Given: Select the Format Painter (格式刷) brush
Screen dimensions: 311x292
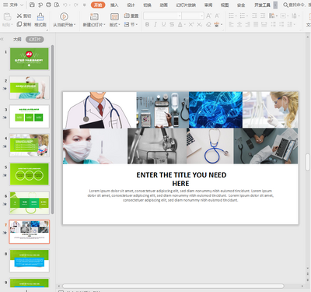Looking at the screenshot, I should [40, 17].
